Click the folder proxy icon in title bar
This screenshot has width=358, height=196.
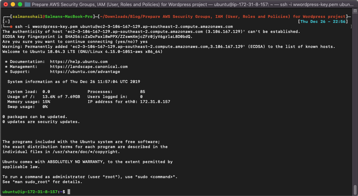27,5
